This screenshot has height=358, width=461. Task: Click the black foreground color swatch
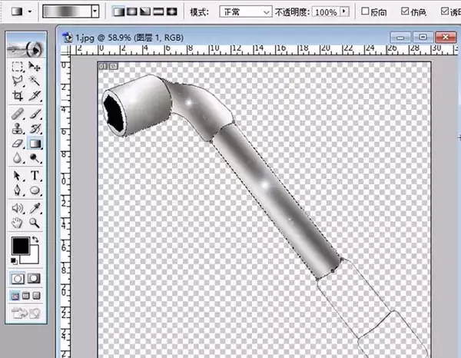(x=20, y=246)
